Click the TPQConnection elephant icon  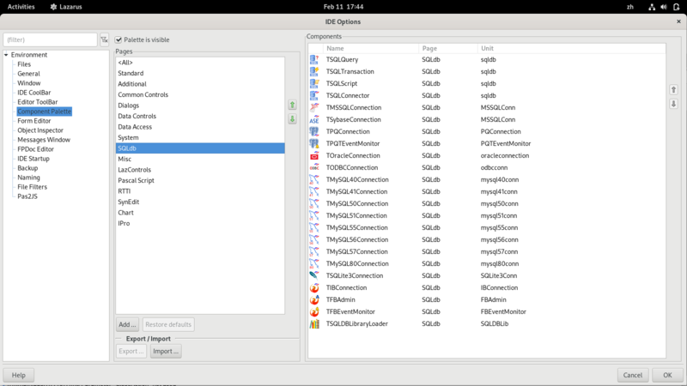coord(314,131)
